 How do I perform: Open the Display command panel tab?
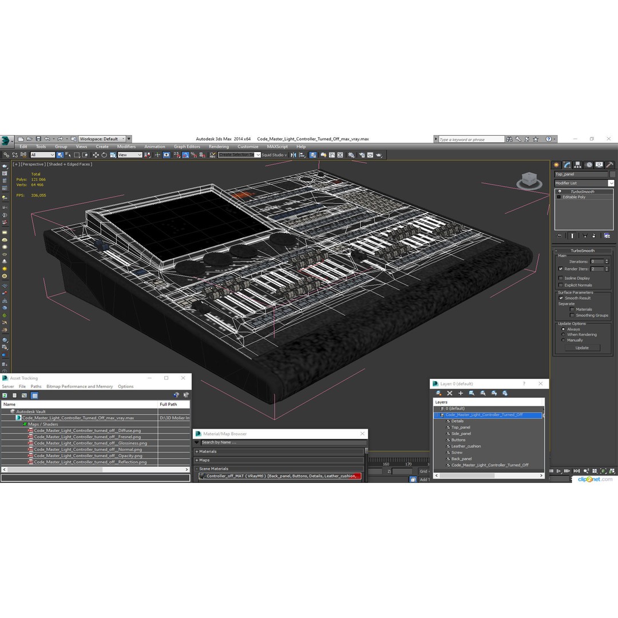[x=599, y=165]
